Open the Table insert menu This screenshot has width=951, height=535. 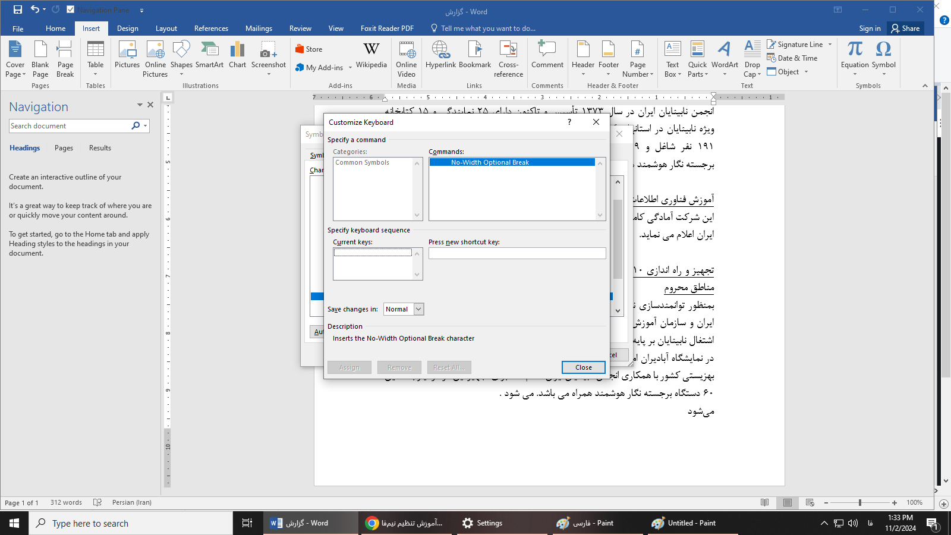point(95,59)
